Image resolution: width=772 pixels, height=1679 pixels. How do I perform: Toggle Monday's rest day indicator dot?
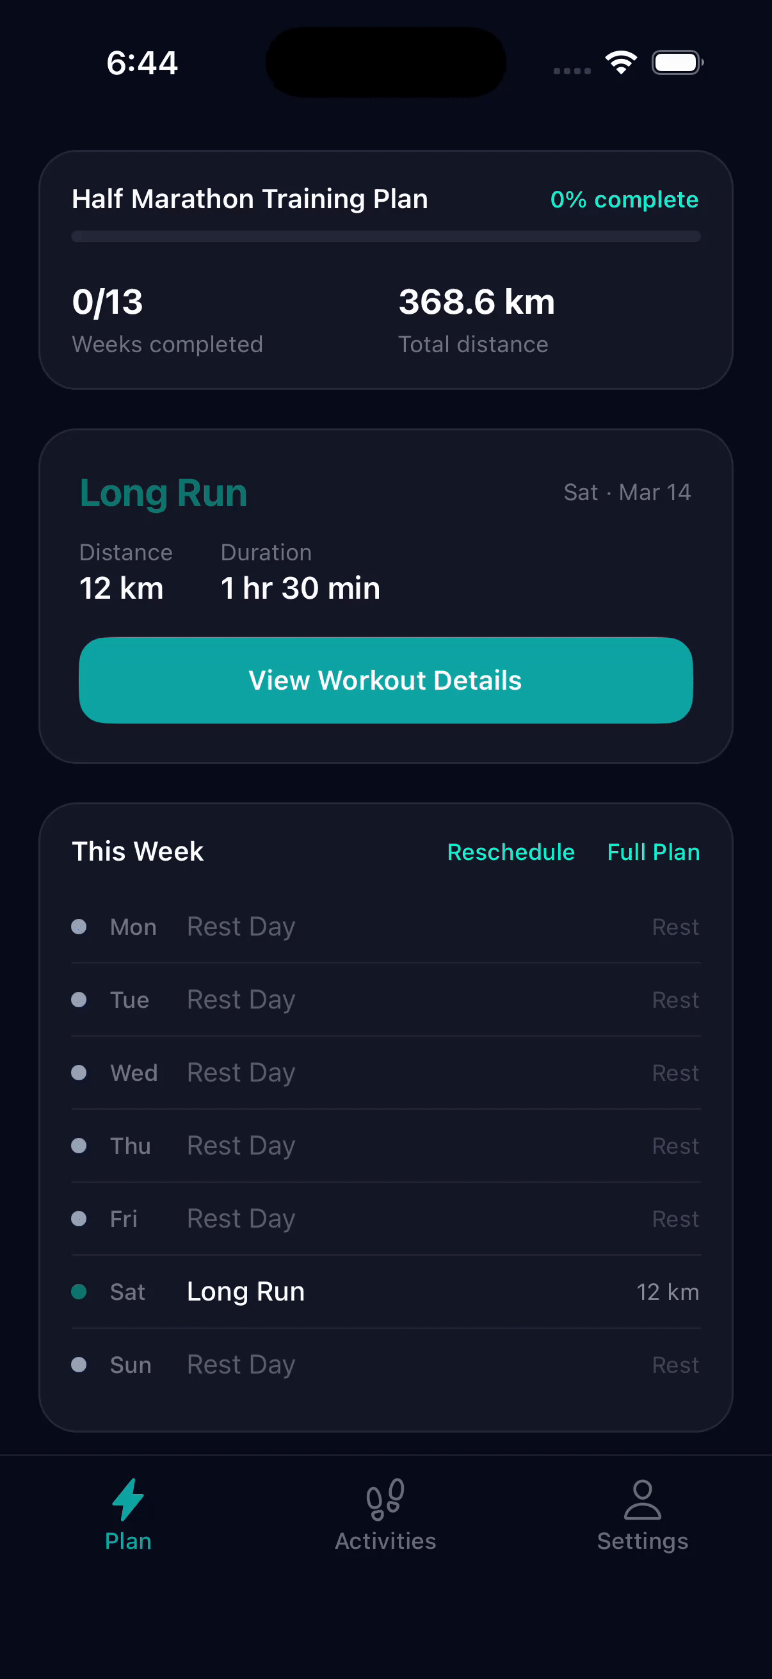click(79, 926)
